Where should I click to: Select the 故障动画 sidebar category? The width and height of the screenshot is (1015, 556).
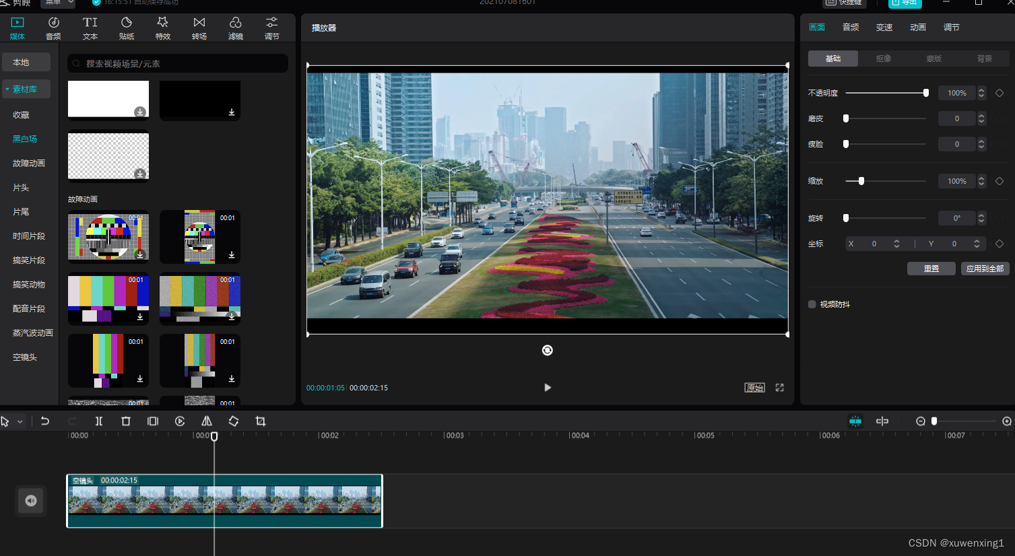pos(29,164)
